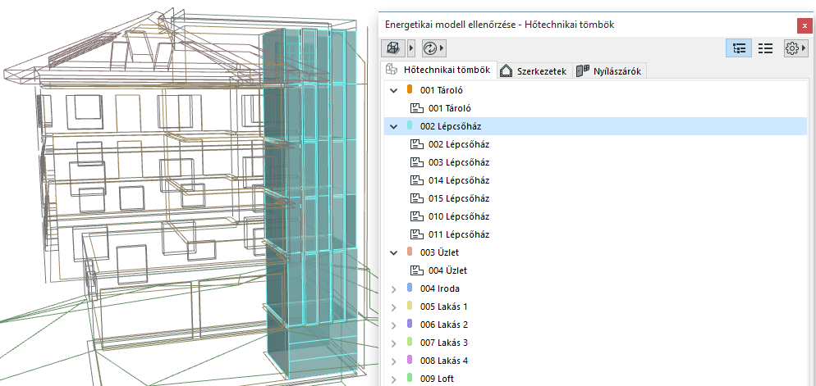Viewport: 816px width, 386px height.
Task: Expand the 007 Lakás 3 group
Action: (x=393, y=343)
